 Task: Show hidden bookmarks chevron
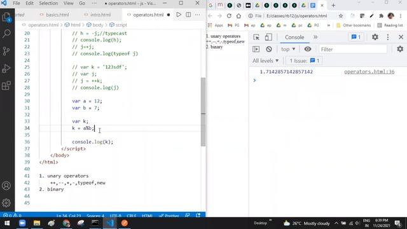point(329,25)
